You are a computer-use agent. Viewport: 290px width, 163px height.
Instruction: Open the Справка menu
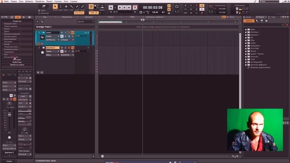[x=73, y=1]
